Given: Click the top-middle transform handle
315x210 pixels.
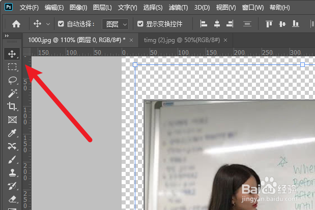Looking at the screenshot, I should coord(302,64).
